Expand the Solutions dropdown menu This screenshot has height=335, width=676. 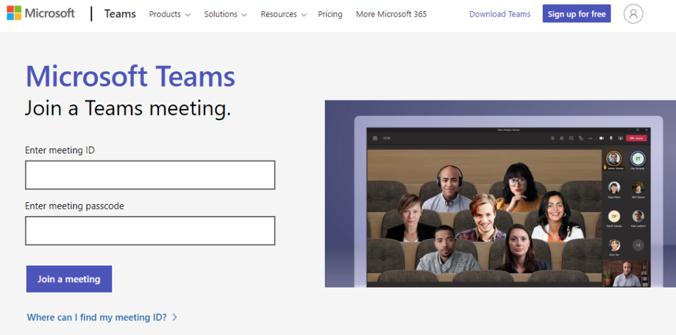pyautogui.click(x=226, y=15)
